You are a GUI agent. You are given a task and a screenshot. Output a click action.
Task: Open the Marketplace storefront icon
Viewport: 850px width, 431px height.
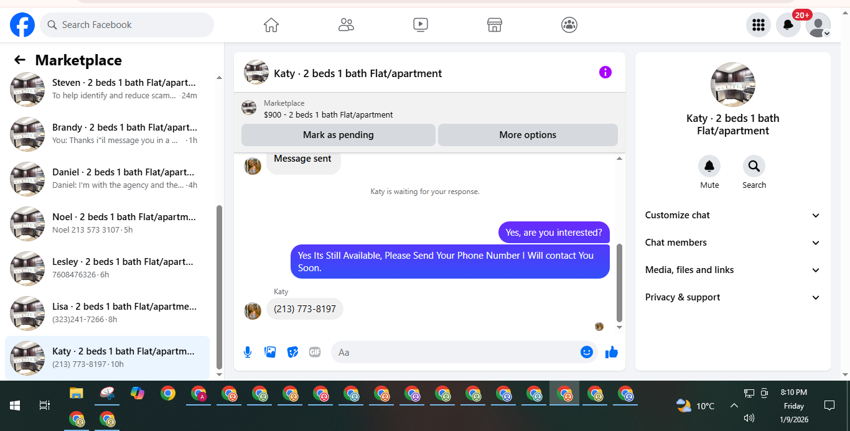(x=495, y=25)
